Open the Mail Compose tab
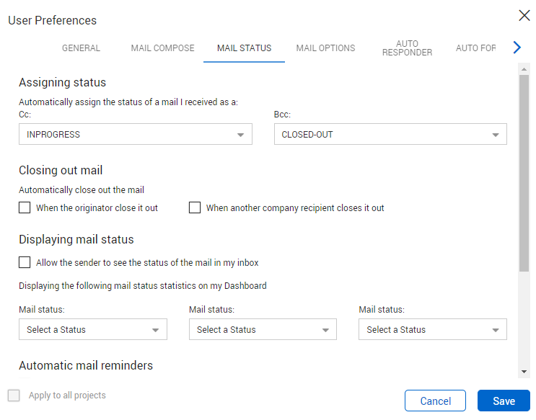The image size is (536, 420). [x=162, y=48]
